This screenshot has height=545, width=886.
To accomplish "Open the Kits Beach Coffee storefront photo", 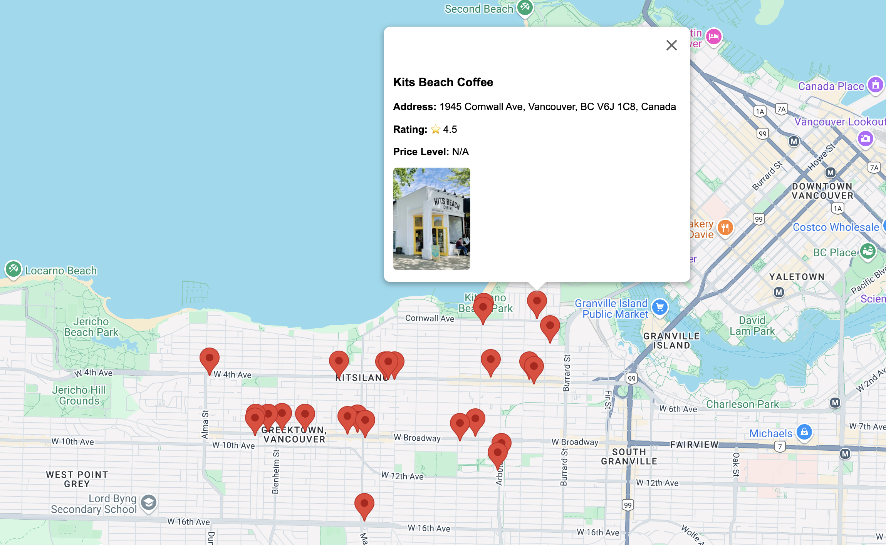I will click(x=431, y=219).
